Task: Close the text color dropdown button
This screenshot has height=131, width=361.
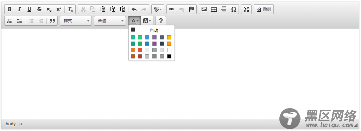Action: point(134,21)
